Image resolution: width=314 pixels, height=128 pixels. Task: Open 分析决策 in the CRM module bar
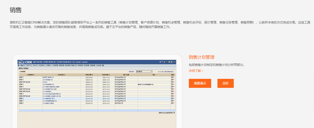click(x=99, y=65)
